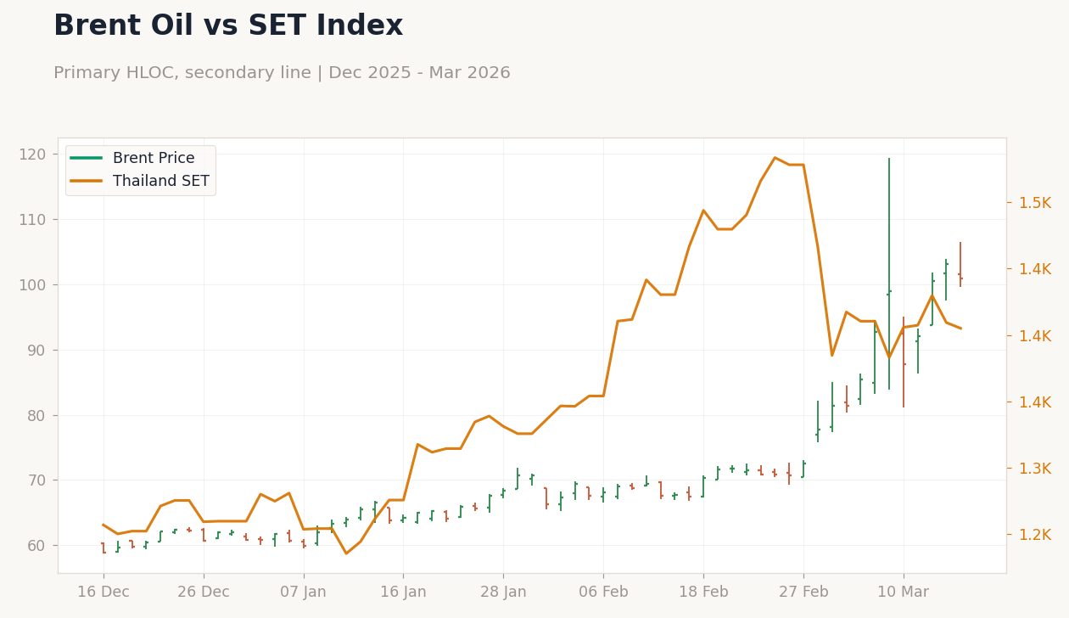Click the Thailand SET legend entry
The image size is (1069, 618).
click(x=140, y=181)
